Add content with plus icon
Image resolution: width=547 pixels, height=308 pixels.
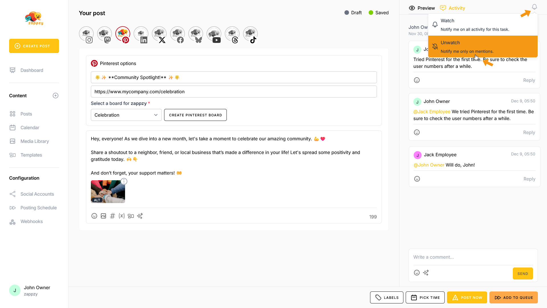click(56, 96)
